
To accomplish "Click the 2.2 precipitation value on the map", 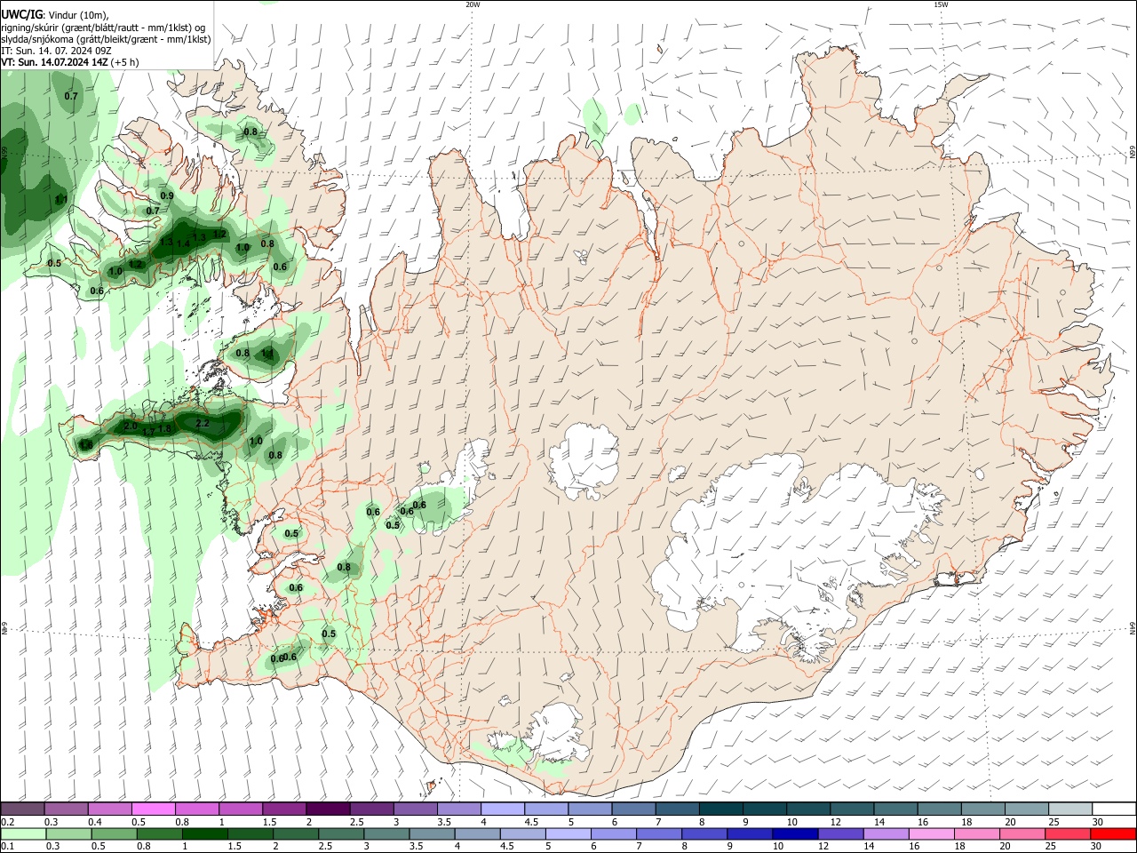I will (x=202, y=424).
